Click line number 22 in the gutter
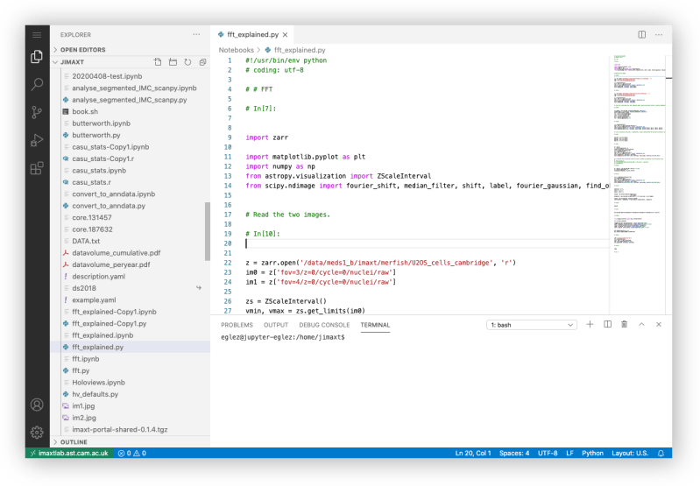Screen dimensions: 700x486 228,263
